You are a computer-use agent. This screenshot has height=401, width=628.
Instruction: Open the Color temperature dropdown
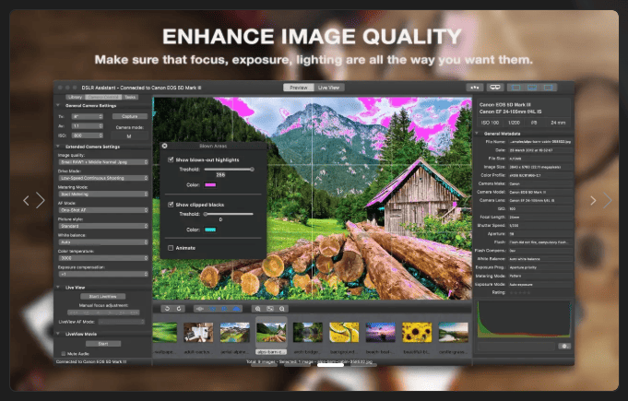pos(103,258)
